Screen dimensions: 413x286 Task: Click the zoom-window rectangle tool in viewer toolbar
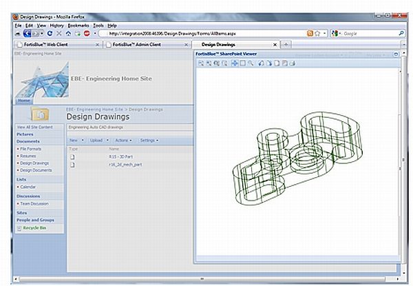coord(242,63)
